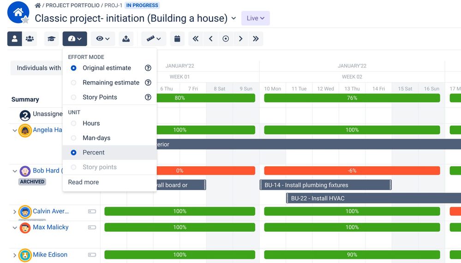Image resolution: width=461 pixels, height=263 pixels.
Task: Click Bob Hard's red 0% bar
Action: point(206,171)
